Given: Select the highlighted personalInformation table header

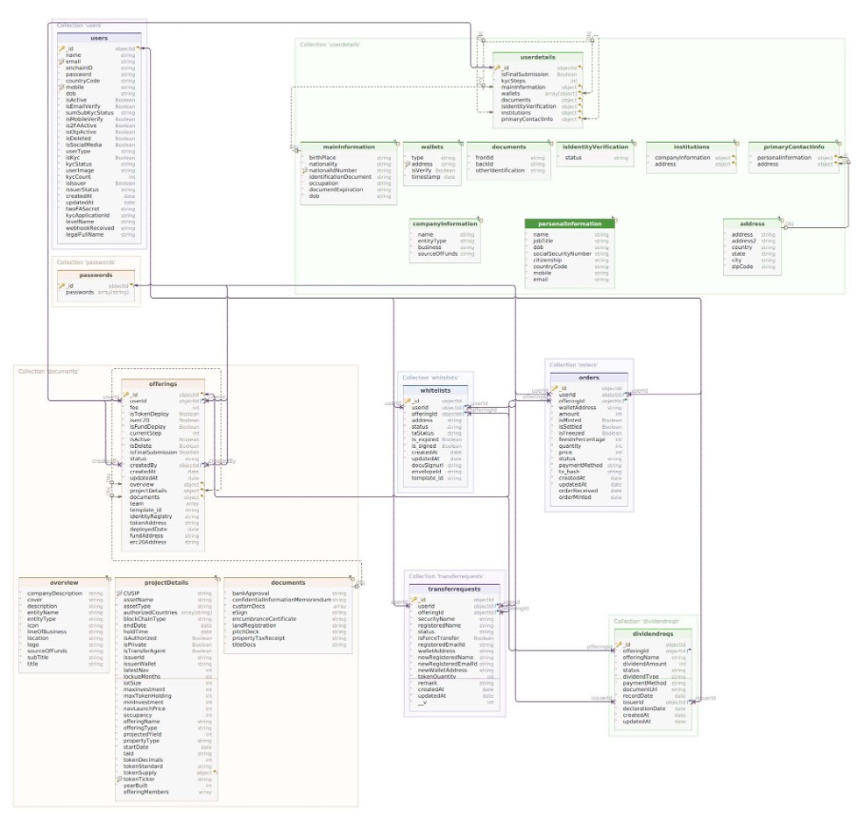Looking at the screenshot, I should click(x=568, y=223).
